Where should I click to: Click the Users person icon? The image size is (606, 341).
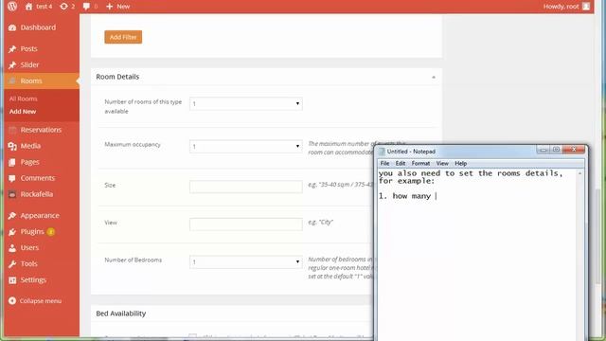point(12,248)
